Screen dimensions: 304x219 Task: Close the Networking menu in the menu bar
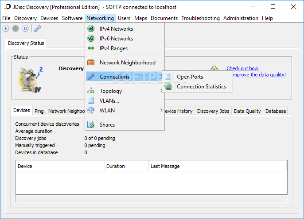pos(100,18)
